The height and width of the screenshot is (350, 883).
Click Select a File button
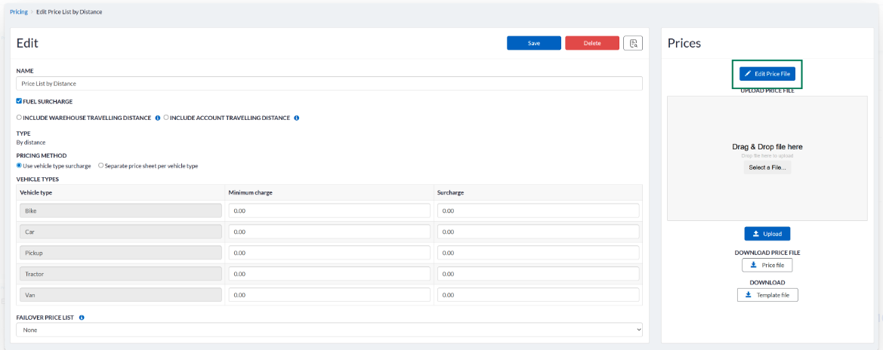(x=767, y=167)
